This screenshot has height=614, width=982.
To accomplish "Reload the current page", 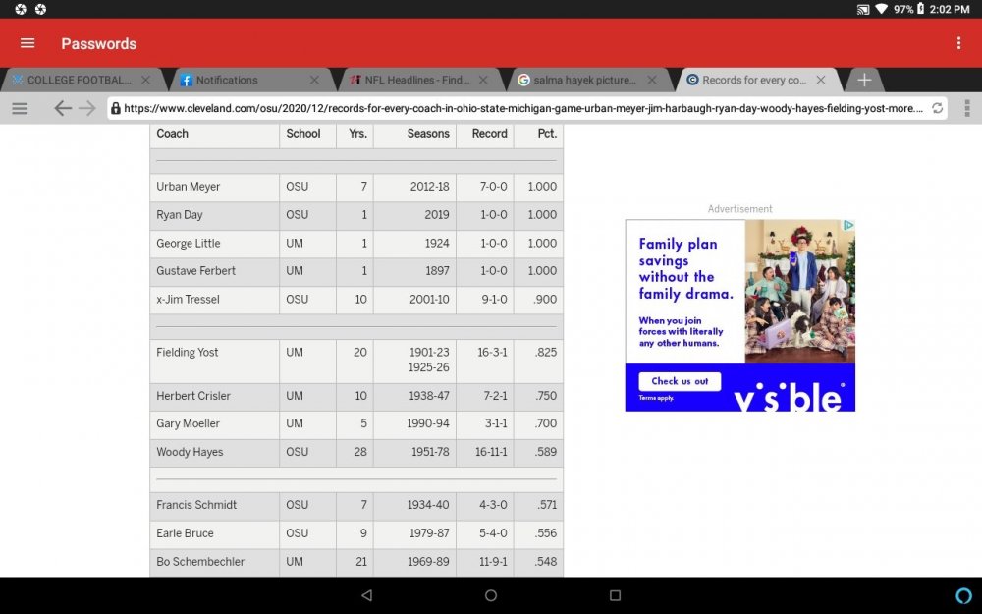I will coord(938,108).
